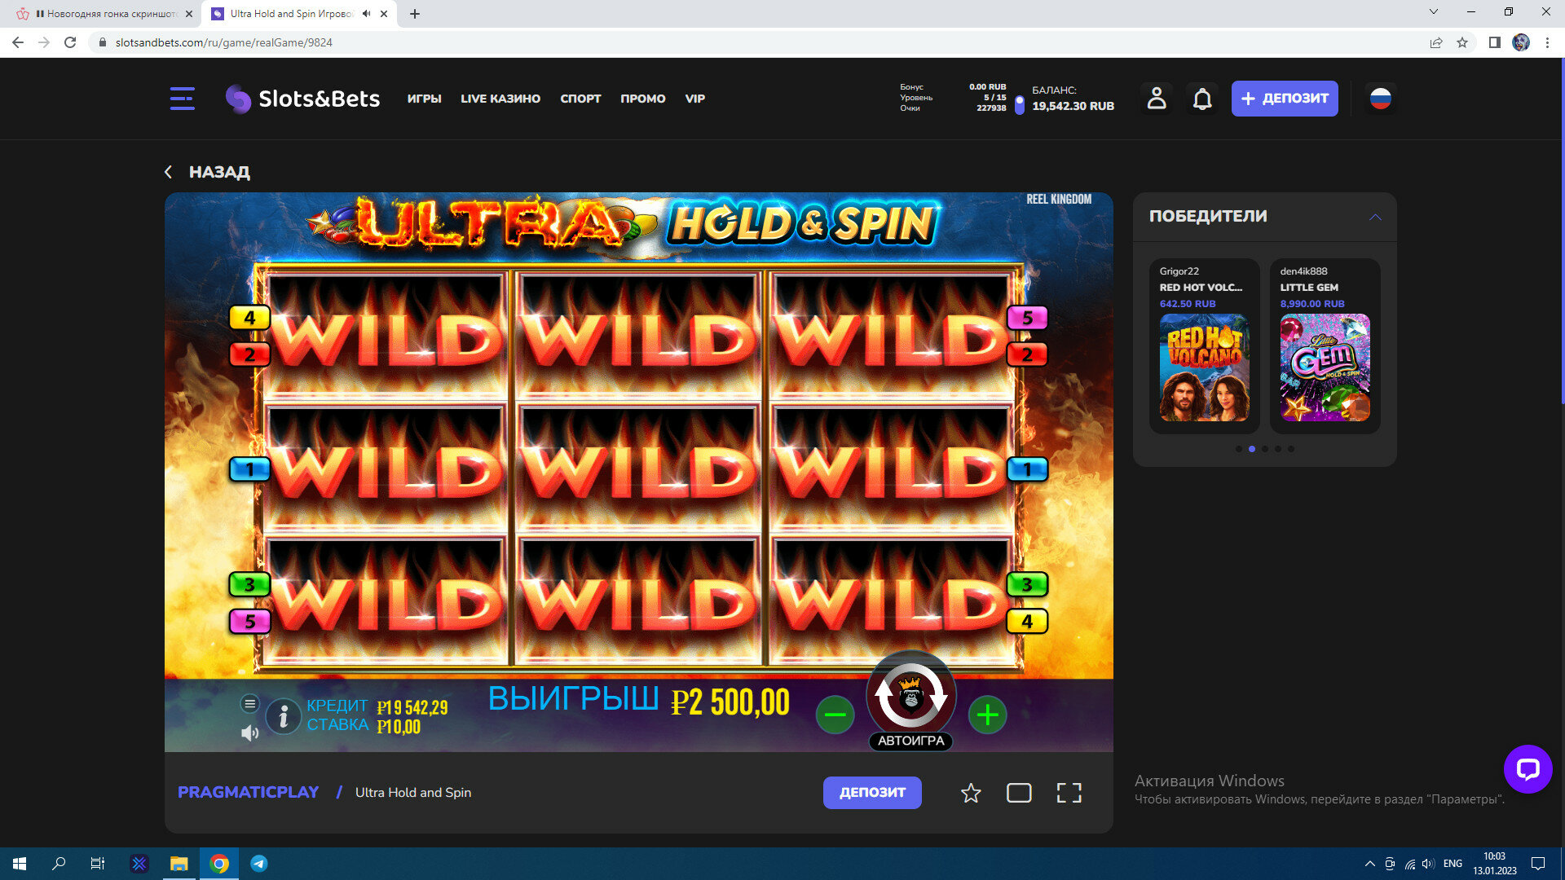Select the second winners carousel dot

1252,449
